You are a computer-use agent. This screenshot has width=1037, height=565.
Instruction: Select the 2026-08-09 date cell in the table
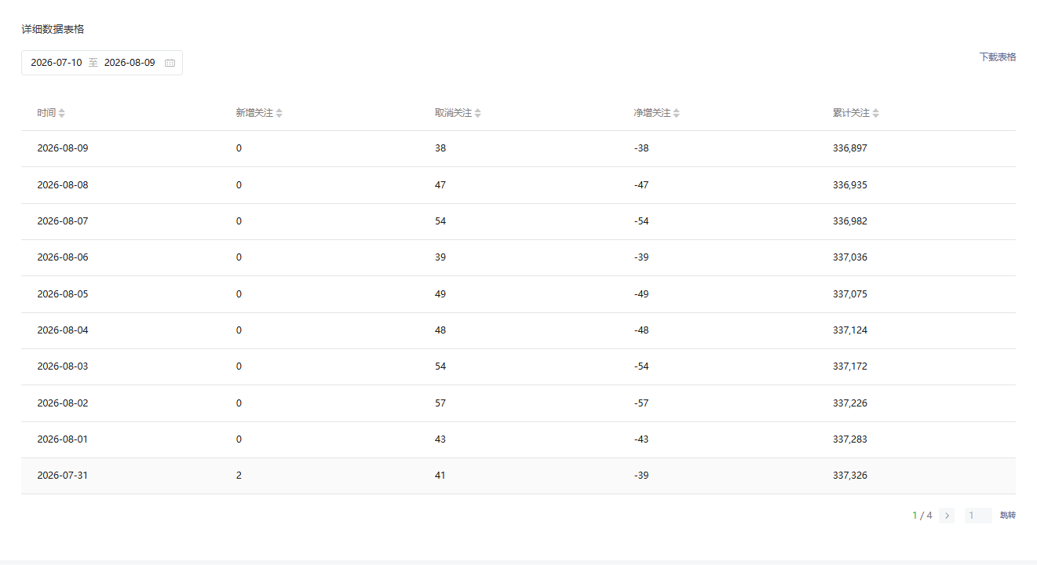[63, 148]
